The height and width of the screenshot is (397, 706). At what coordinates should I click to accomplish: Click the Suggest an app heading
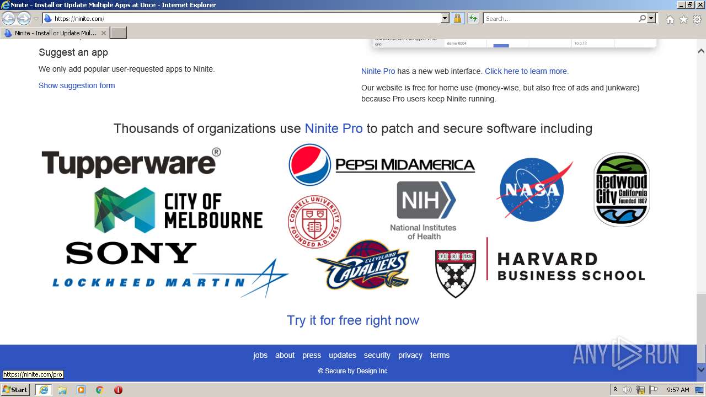click(x=73, y=52)
